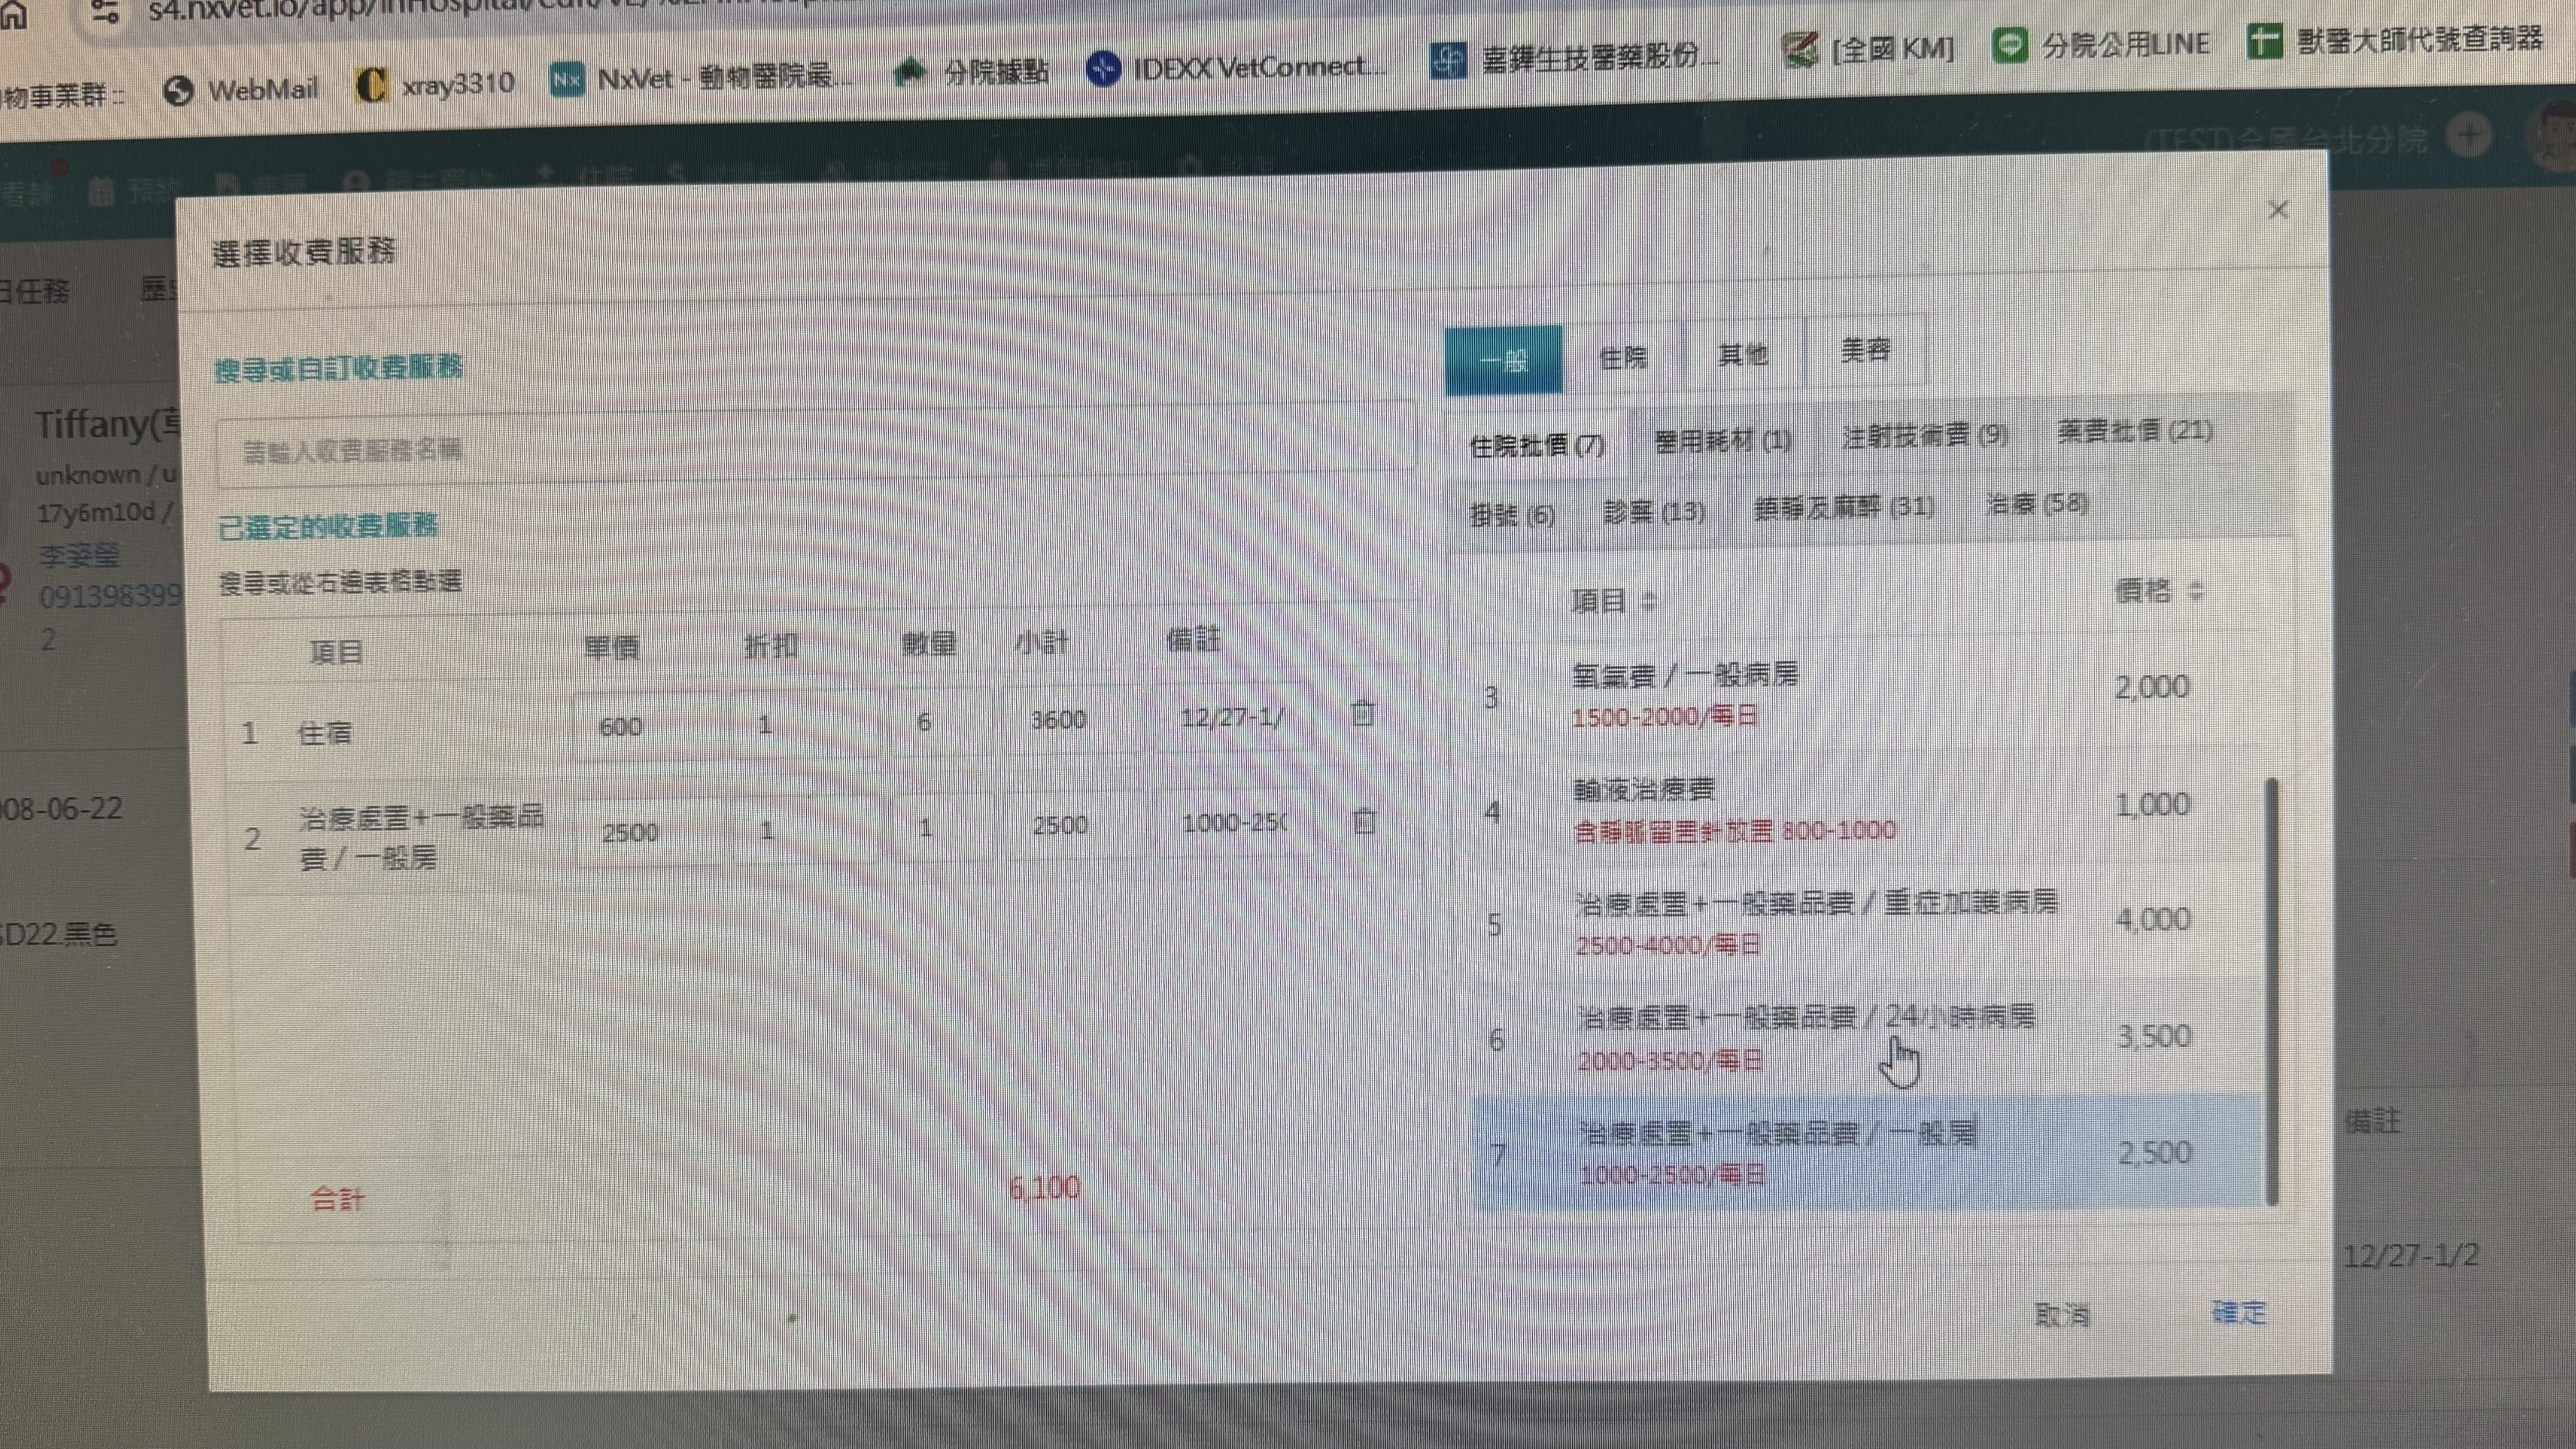Switch to the 住院 tab
This screenshot has width=2576, height=1449.
(1622, 358)
